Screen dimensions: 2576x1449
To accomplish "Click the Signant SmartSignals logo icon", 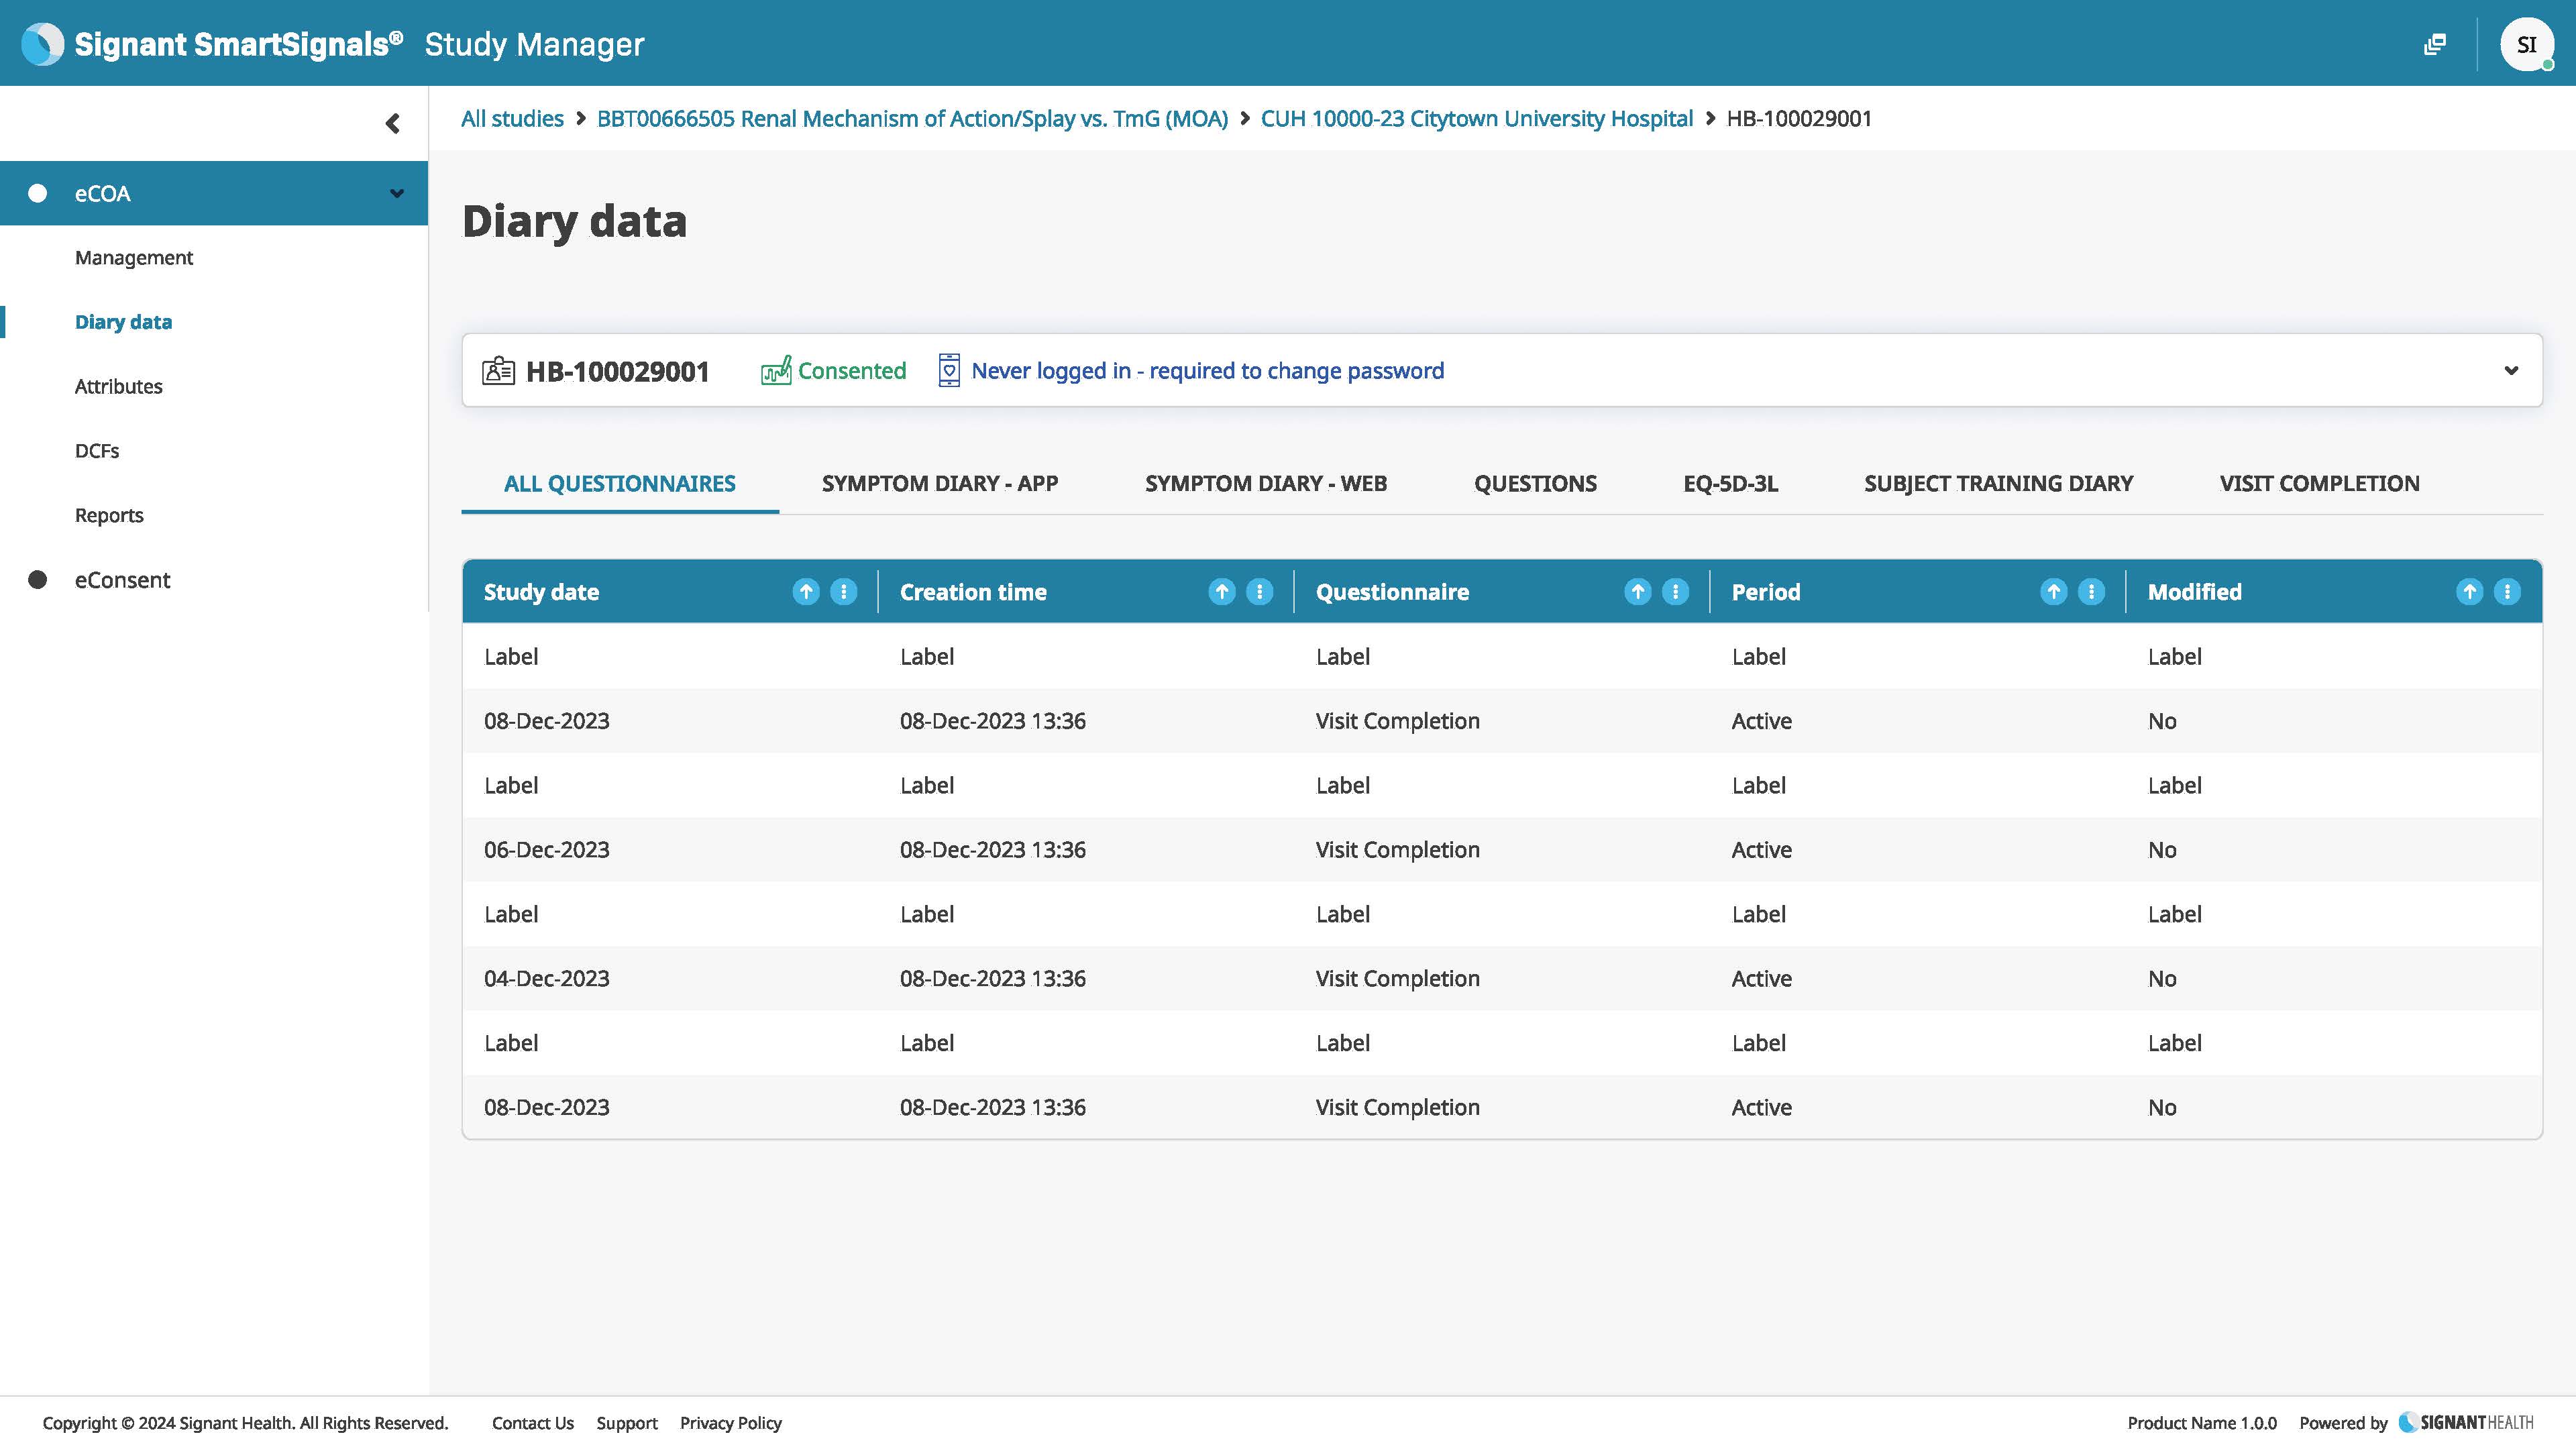I will click(42, 44).
